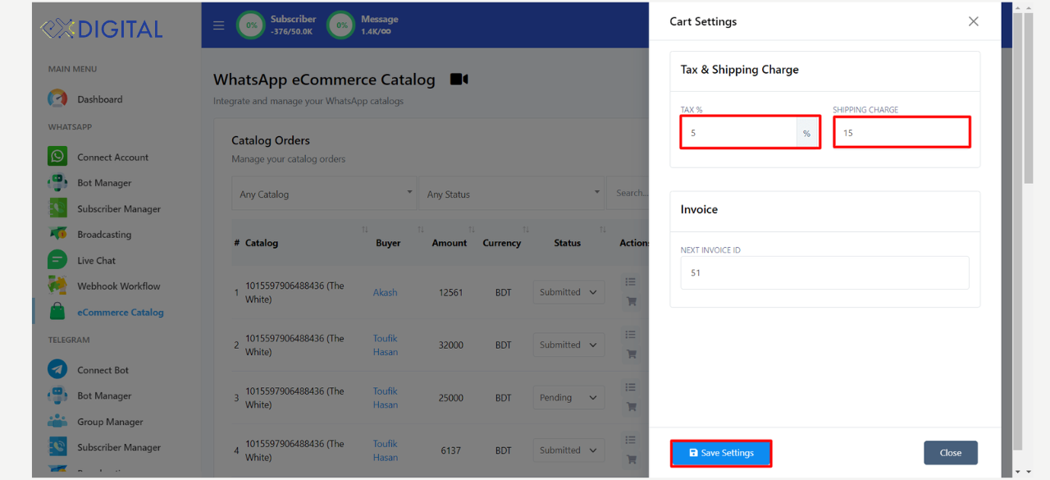Open buyer Akash's profile link
This screenshot has width=1050, height=480.
385,292
